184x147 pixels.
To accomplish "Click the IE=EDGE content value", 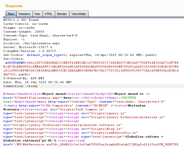I will pyautogui.click(x=100, y=106).
